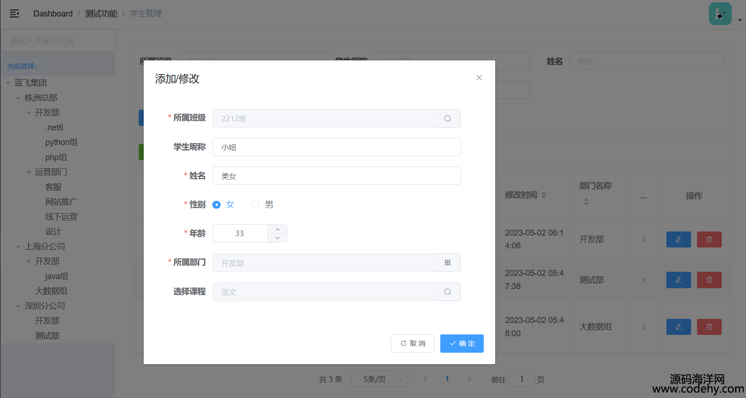Collapse the 深圳分公司 tree node

pos(18,306)
